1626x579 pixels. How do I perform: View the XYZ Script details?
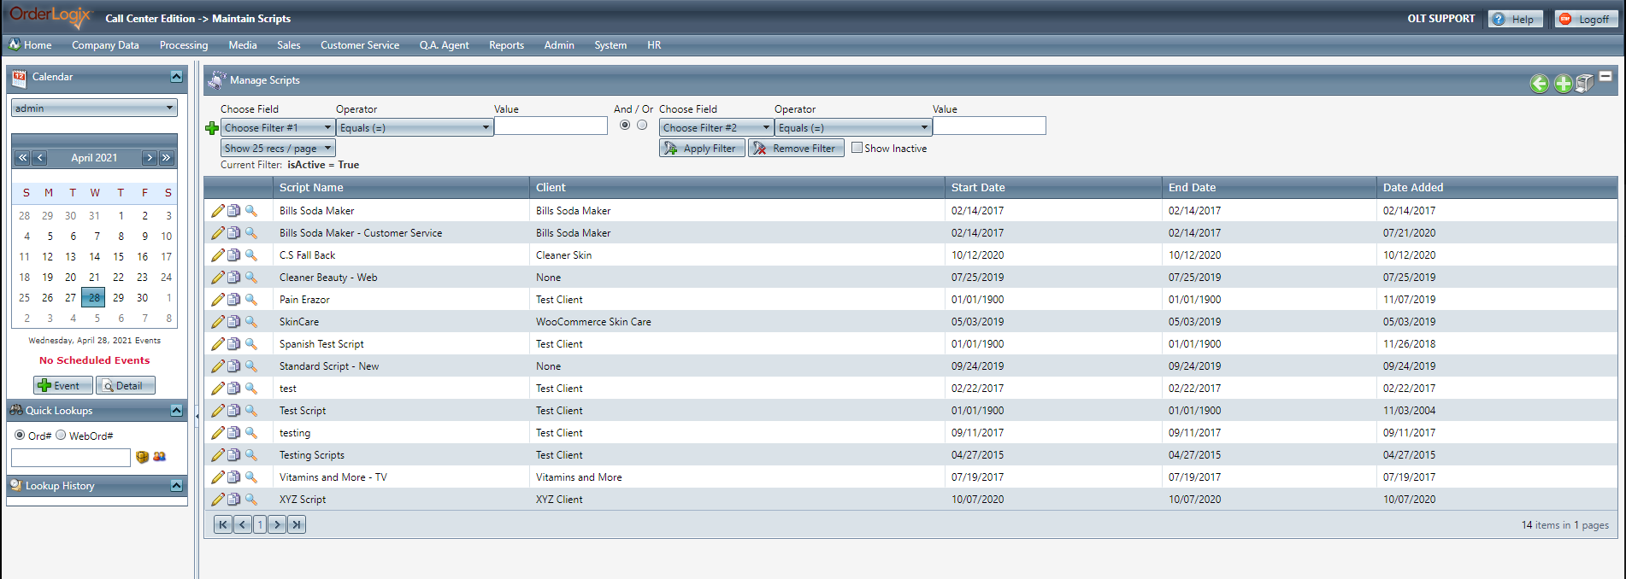(x=250, y=500)
